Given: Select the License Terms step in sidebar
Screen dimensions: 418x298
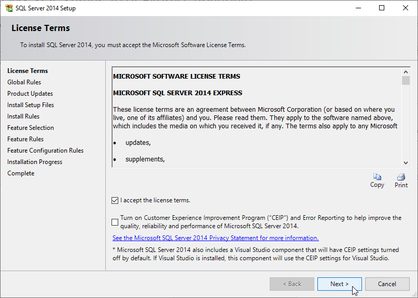Looking at the screenshot, I should click(27, 71).
